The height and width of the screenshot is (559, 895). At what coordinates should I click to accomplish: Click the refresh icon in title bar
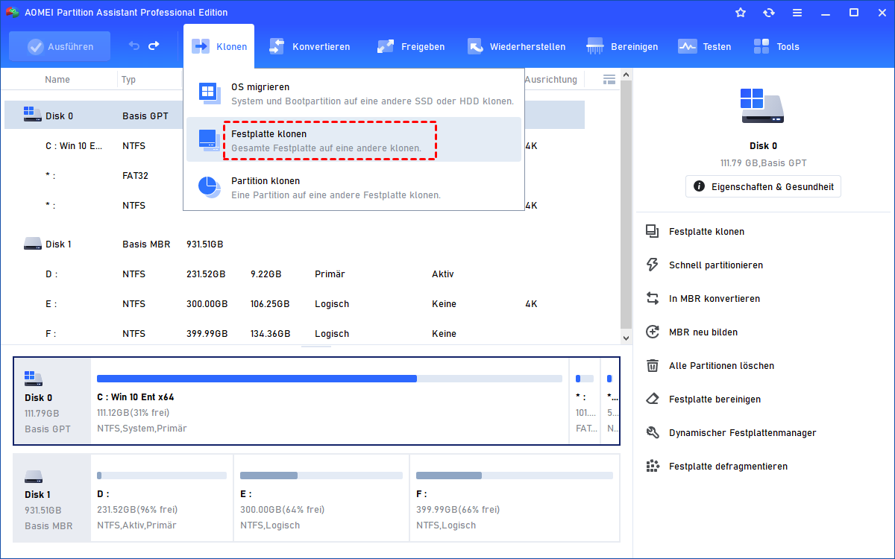[769, 13]
